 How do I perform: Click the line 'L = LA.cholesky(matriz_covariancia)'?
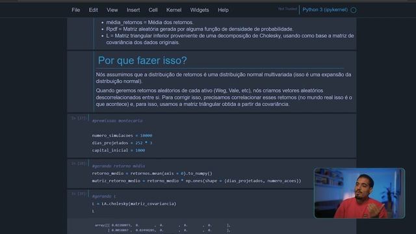point(134,204)
